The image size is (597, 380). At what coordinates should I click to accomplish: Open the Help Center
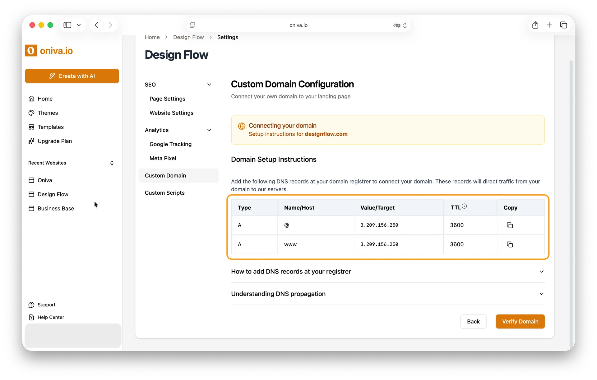click(50, 317)
